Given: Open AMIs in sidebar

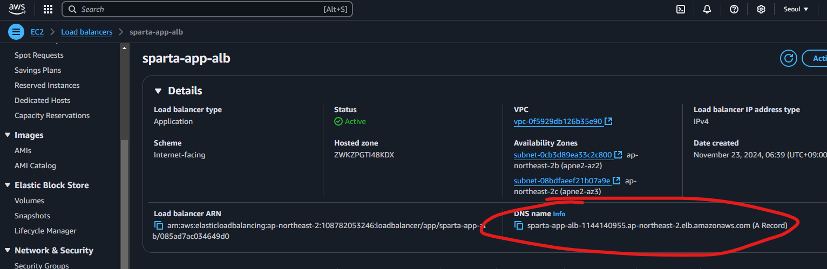Looking at the screenshot, I should 23,150.
